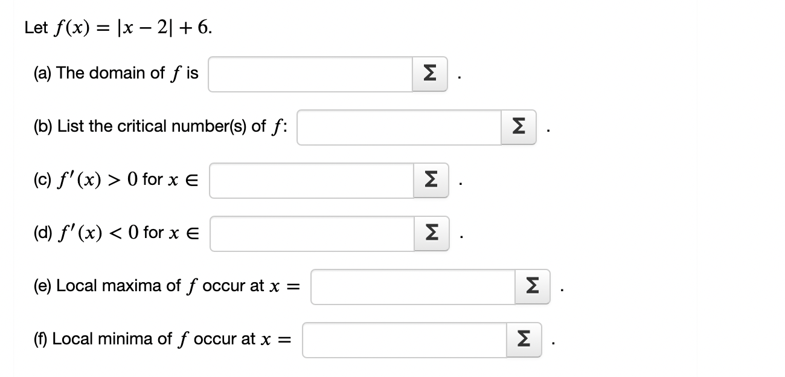Focus the critical number(s) input box
Screen dimensions: 785x377
coord(399,127)
